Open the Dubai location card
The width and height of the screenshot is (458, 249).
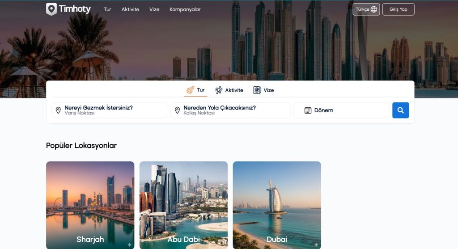point(277,205)
